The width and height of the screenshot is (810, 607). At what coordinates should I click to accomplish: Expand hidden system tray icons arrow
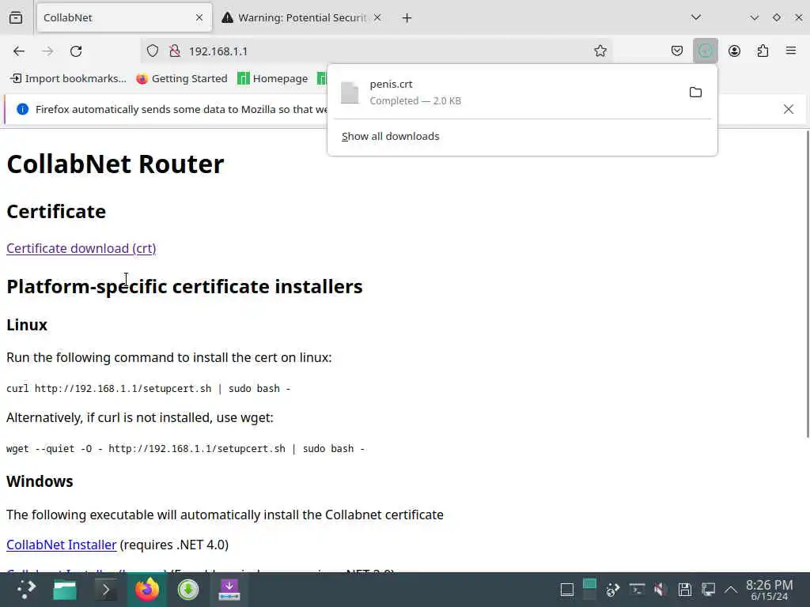click(x=730, y=590)
